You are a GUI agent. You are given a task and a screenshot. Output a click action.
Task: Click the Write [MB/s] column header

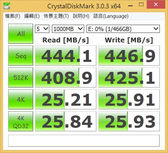click(x=129, y=40)
